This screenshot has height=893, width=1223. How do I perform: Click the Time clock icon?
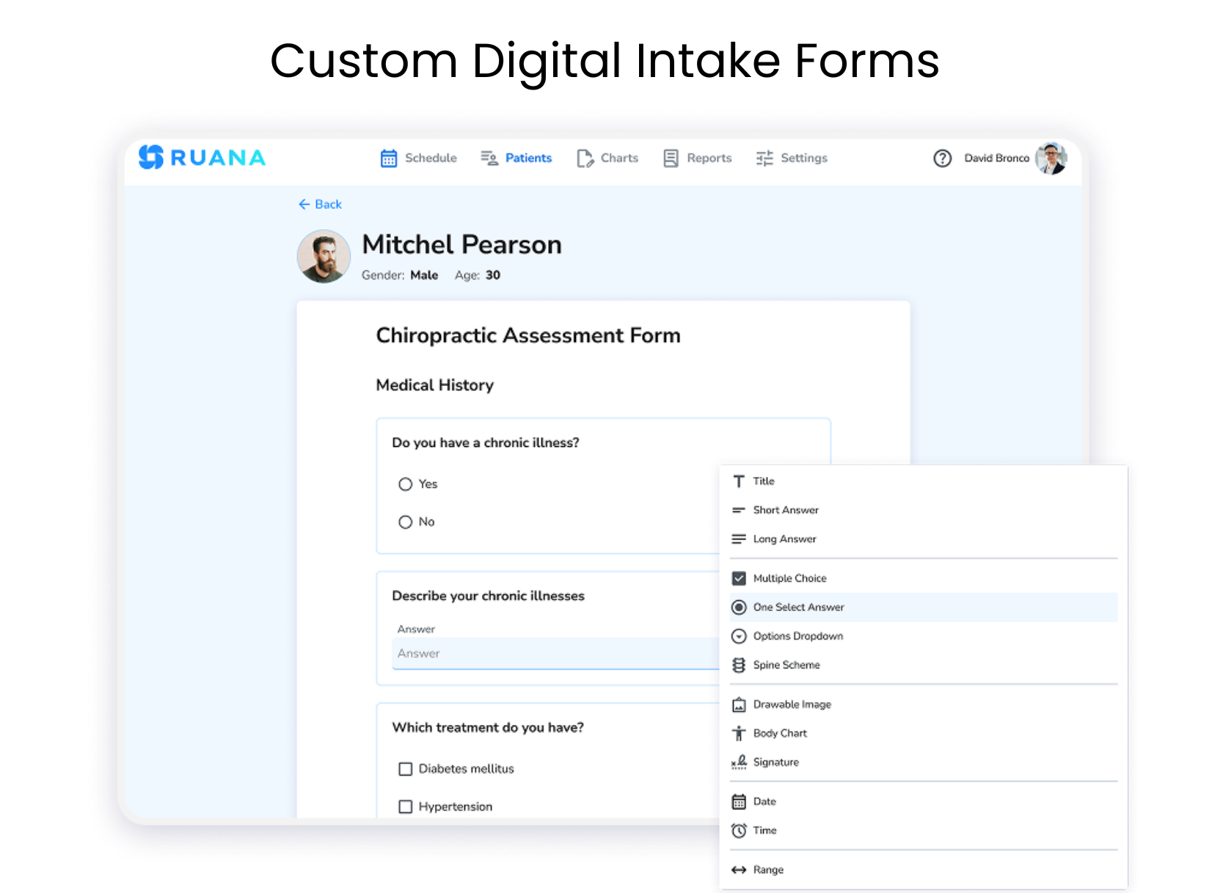[x=739, y=831]
